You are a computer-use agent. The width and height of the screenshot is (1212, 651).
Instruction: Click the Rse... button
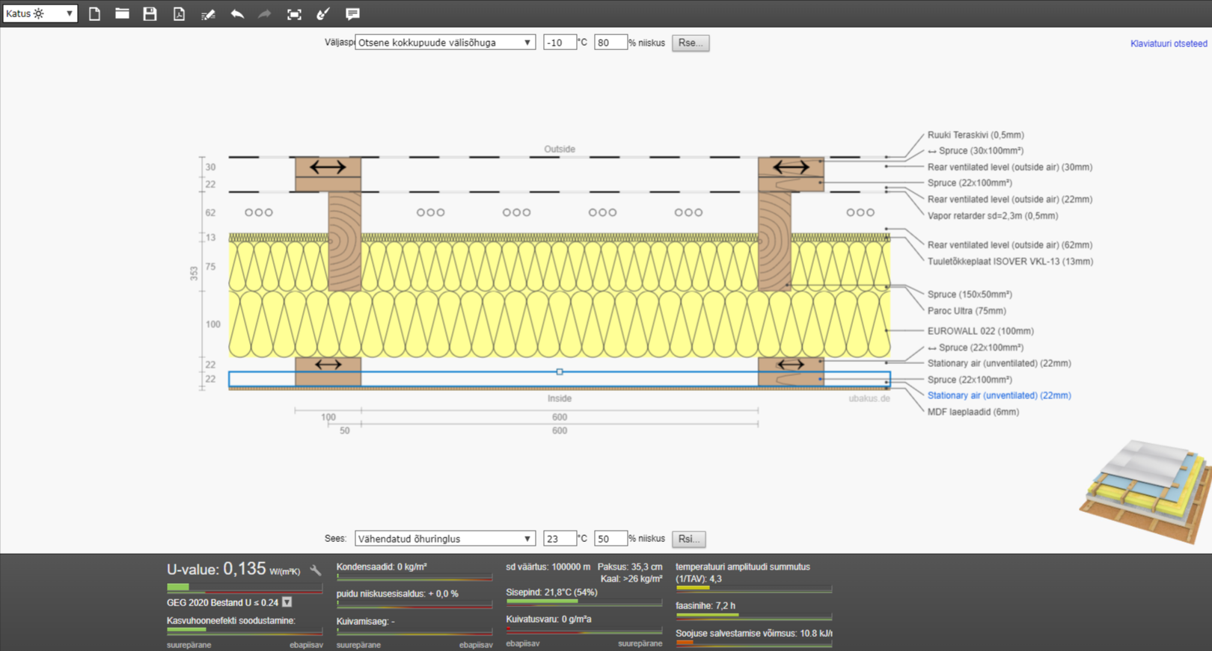690,43
